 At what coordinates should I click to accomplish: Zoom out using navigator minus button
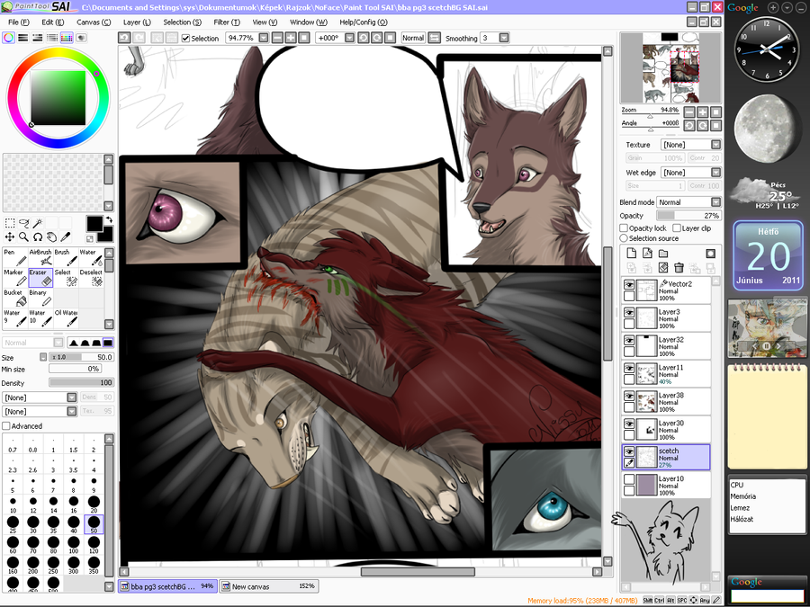[689, 112]
